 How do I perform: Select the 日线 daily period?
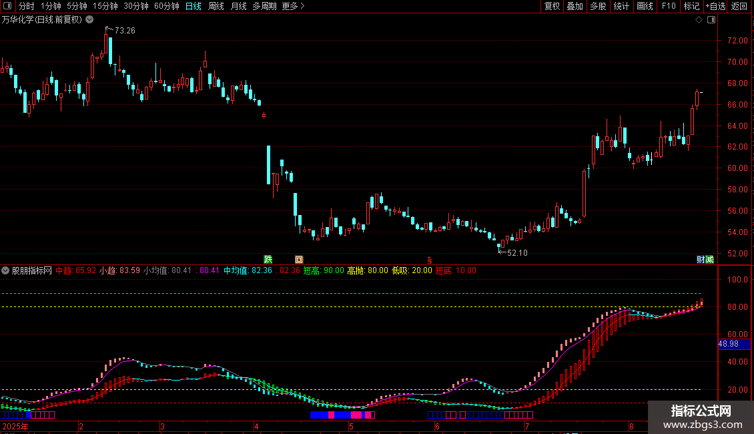click(x=194, y=6)
